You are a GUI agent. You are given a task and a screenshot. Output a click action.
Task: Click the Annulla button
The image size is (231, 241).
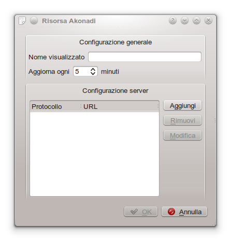click(184, 212)
